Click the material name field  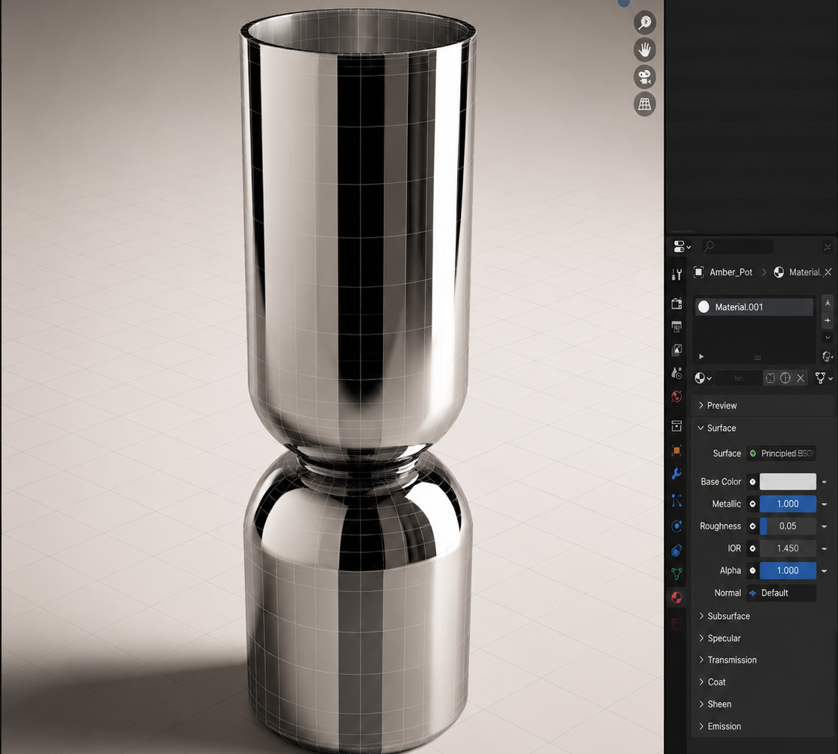(x=739, y=378)
